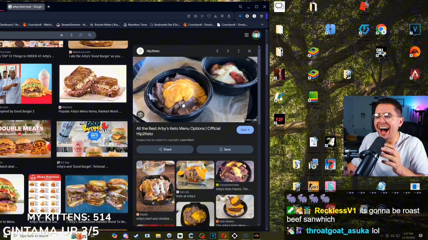
Task: Open the Google account avatar
Action: 256,35
